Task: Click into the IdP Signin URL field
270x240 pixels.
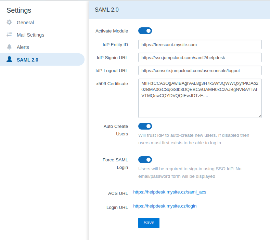Action: 200,57
